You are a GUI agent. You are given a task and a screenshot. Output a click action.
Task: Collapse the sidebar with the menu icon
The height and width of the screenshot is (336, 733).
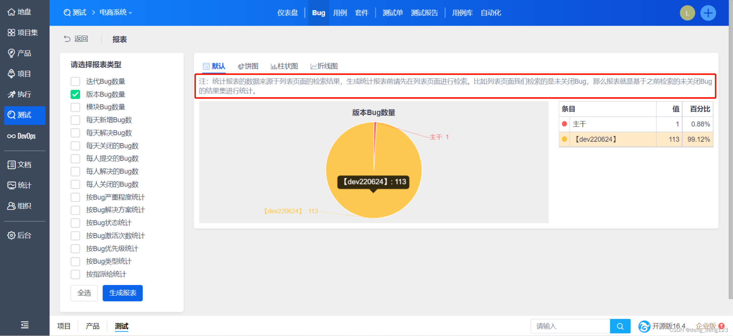[24, 325]
